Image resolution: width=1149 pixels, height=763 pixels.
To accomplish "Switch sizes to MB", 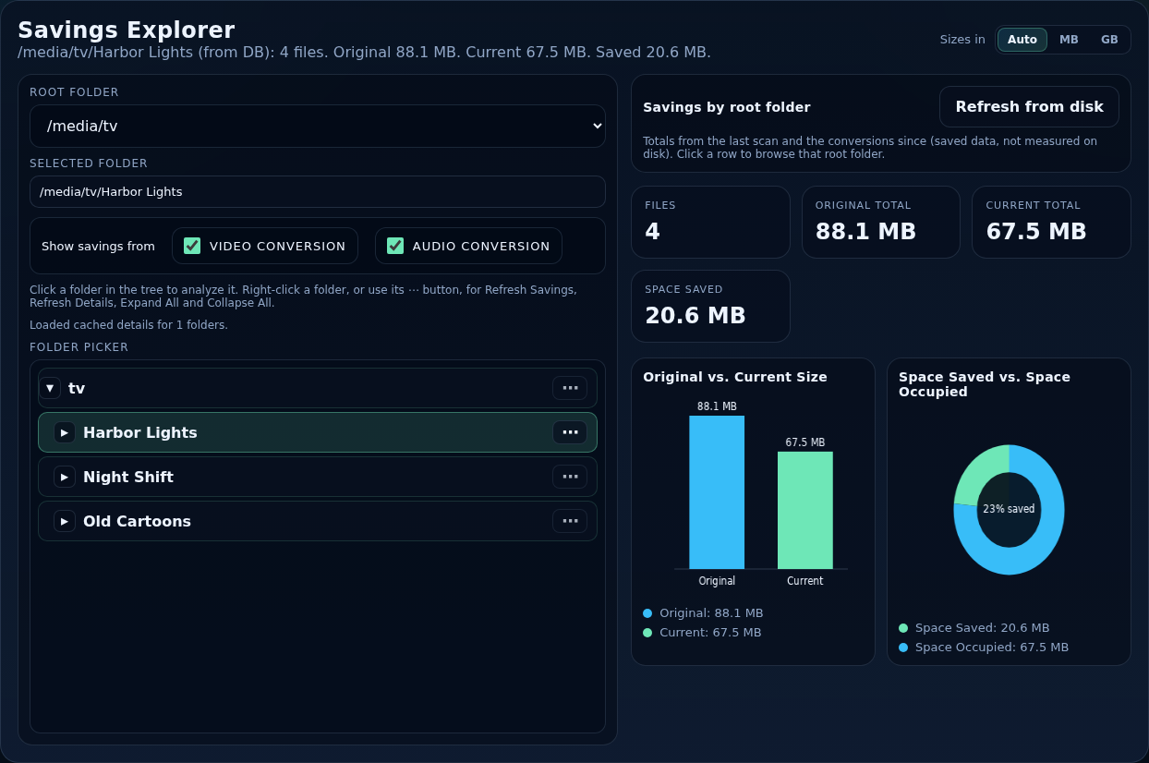I will 1069,40.
